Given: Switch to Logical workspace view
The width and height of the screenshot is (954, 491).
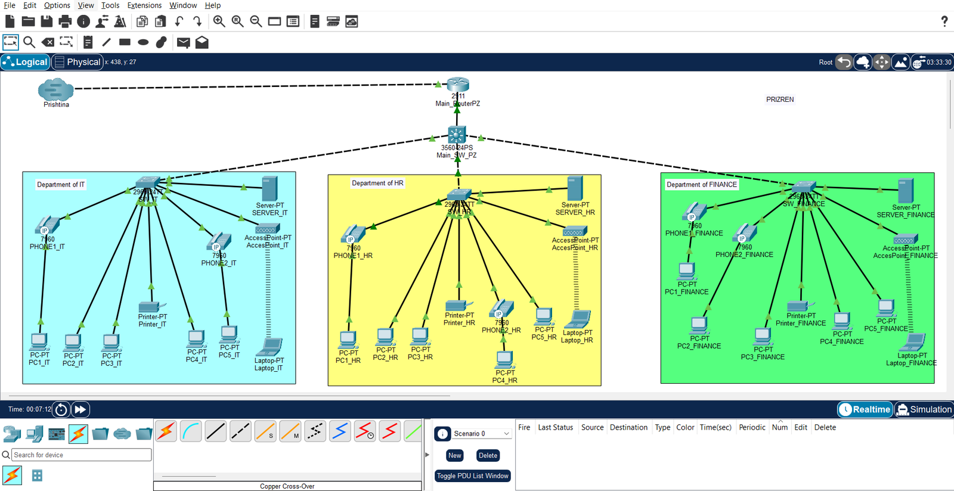Looking at the screenshot, I should pos(25,62).
